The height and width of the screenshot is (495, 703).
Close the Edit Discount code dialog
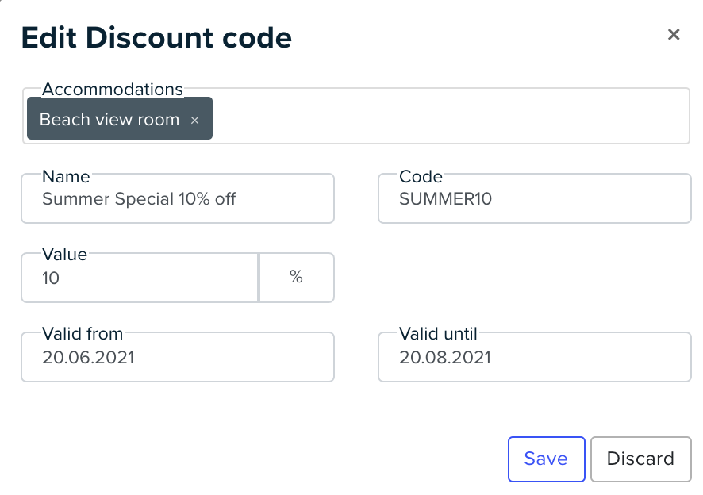[674, 35]
